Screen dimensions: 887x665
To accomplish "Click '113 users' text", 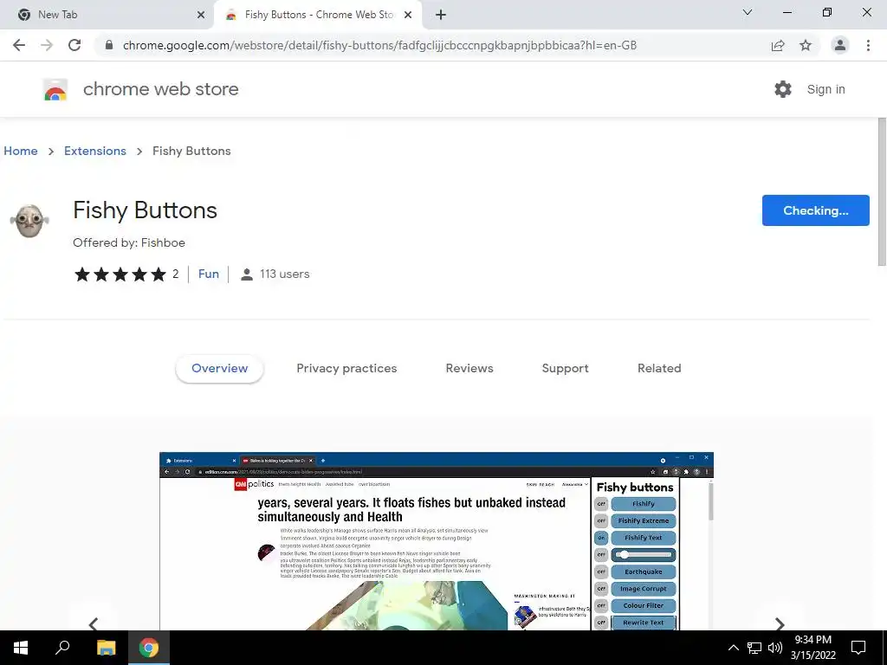I will [x=284, y=274].
